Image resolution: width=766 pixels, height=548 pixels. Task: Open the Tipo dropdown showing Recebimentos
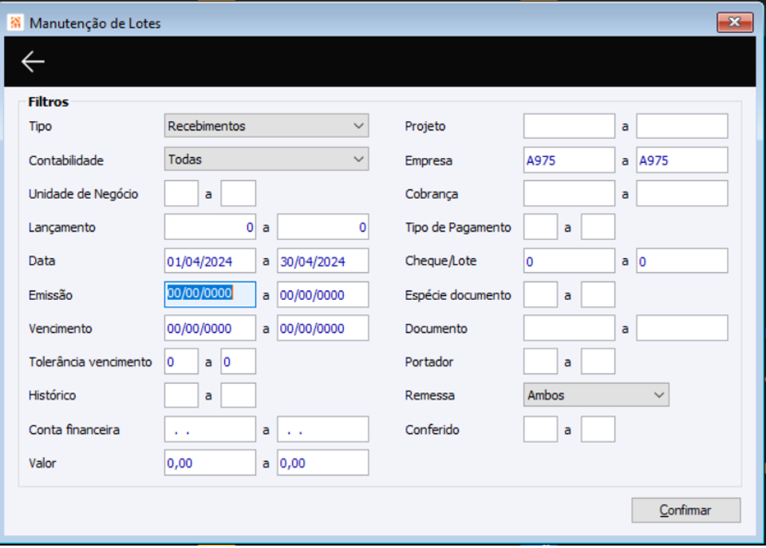[267, 125]
